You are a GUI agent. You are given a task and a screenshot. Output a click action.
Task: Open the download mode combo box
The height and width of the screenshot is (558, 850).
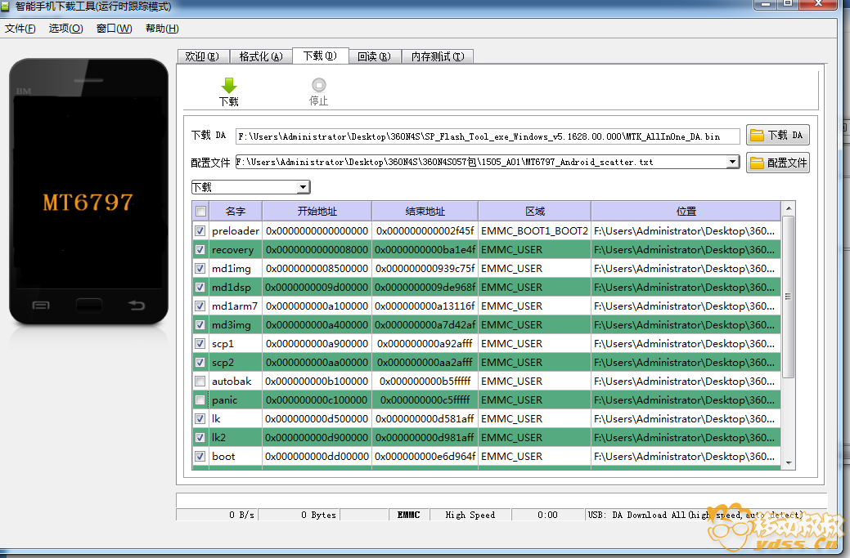tap(304, 187)
